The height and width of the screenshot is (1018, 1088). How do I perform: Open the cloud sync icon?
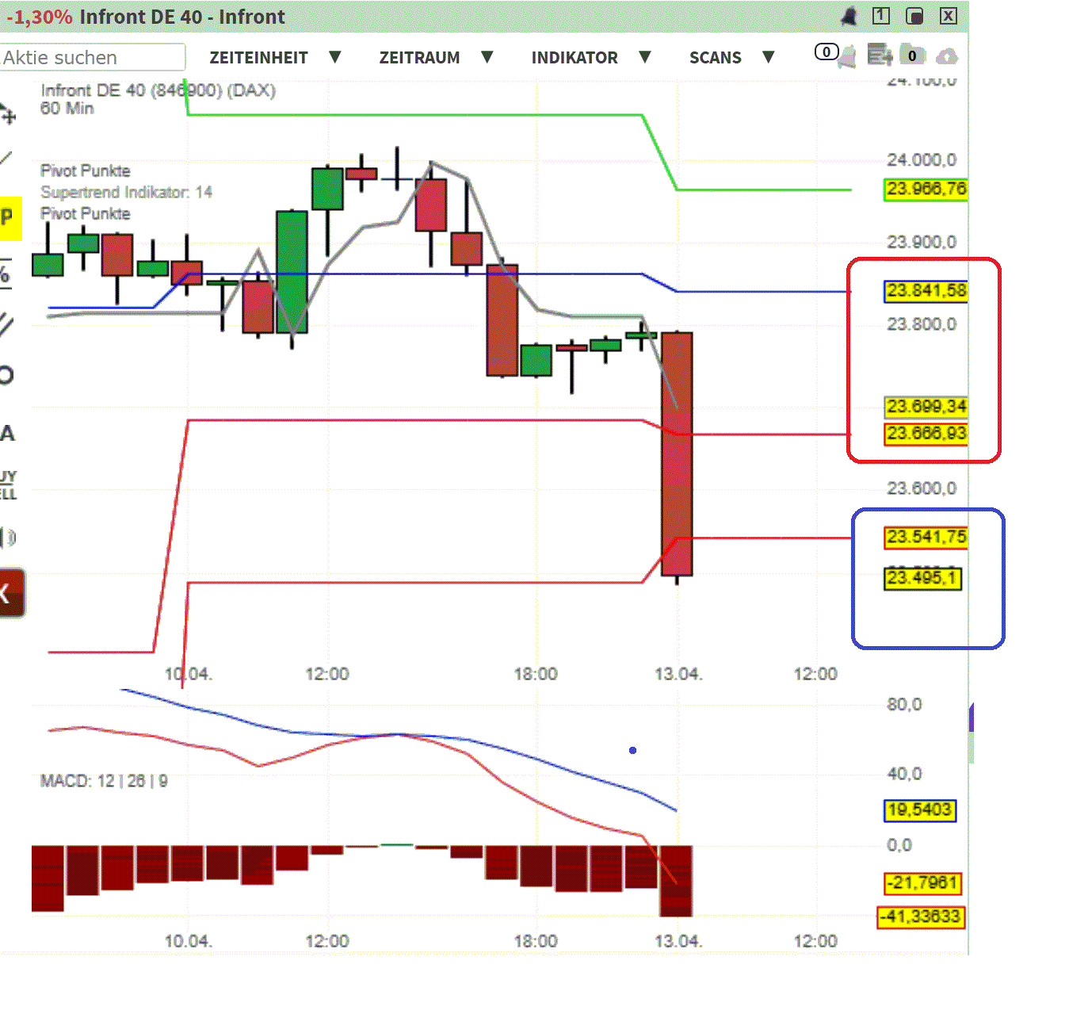(947, 55)
